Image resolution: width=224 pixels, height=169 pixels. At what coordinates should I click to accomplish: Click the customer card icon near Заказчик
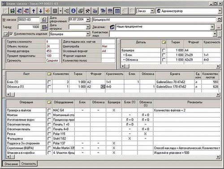pyautogui.click(x=112, y=27)
